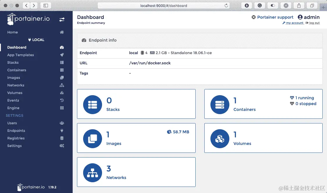327x193 pixels.
Task: Click the admin user avatar icon
Action: (x=300, y=17)
